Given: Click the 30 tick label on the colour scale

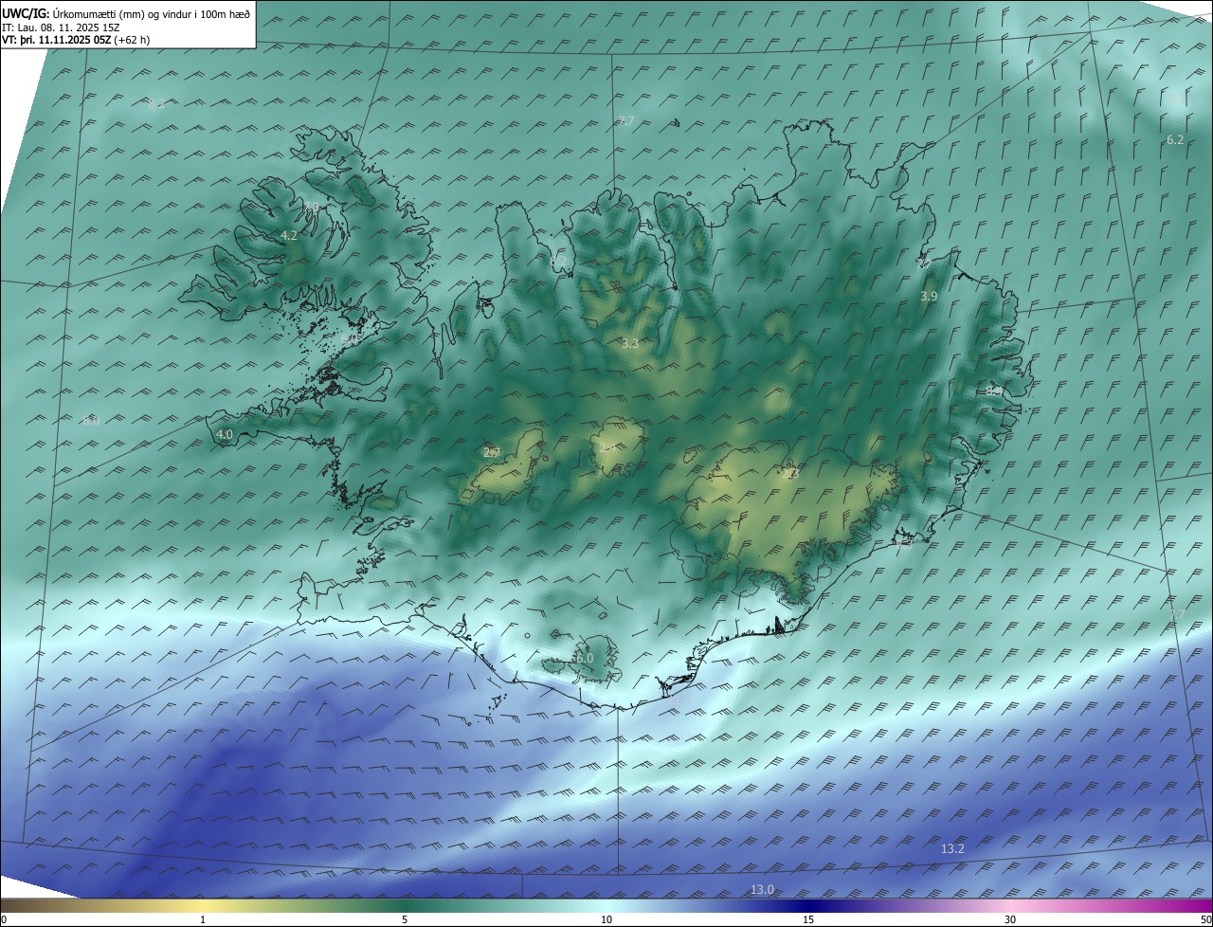Looking at the screenshot, I should [1010, 919].
